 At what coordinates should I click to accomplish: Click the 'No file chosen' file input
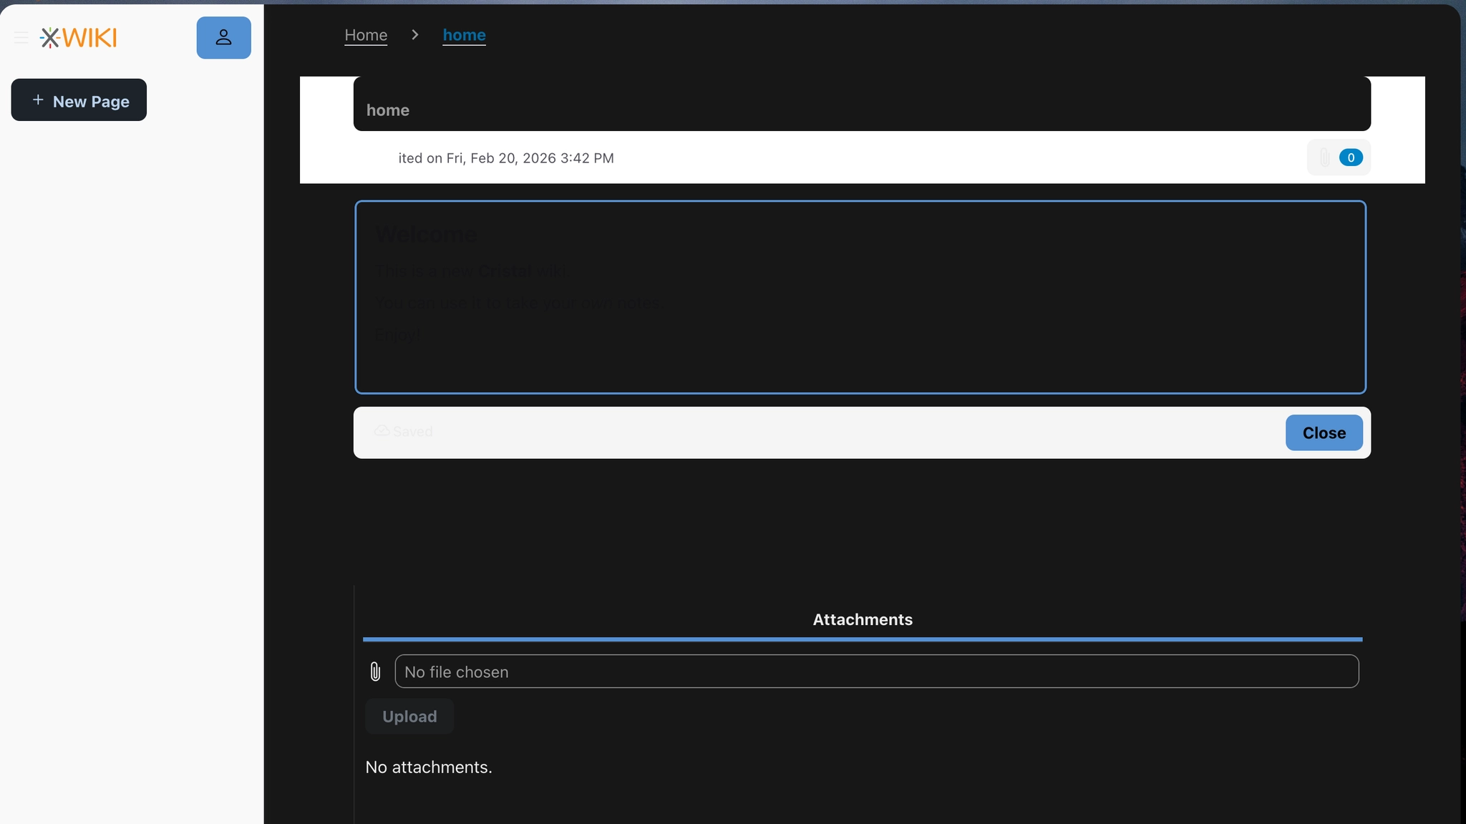click(x=876, y=672)
